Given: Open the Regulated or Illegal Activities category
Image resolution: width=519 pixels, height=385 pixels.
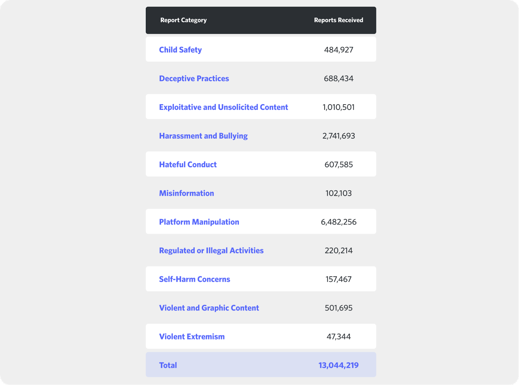Looking at the screenshot, I should (211, 250).
